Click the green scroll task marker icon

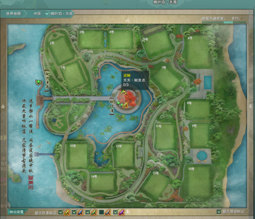(x=94, y=212)
